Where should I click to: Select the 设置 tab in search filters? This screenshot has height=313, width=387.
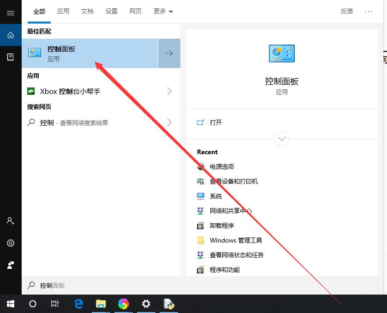tap(111, 11)
